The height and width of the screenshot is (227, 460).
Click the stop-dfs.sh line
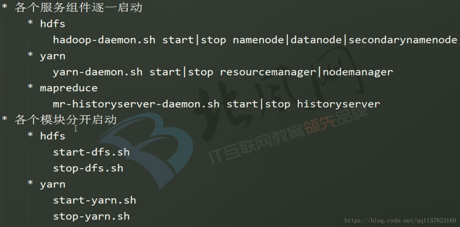coord(88,168)
